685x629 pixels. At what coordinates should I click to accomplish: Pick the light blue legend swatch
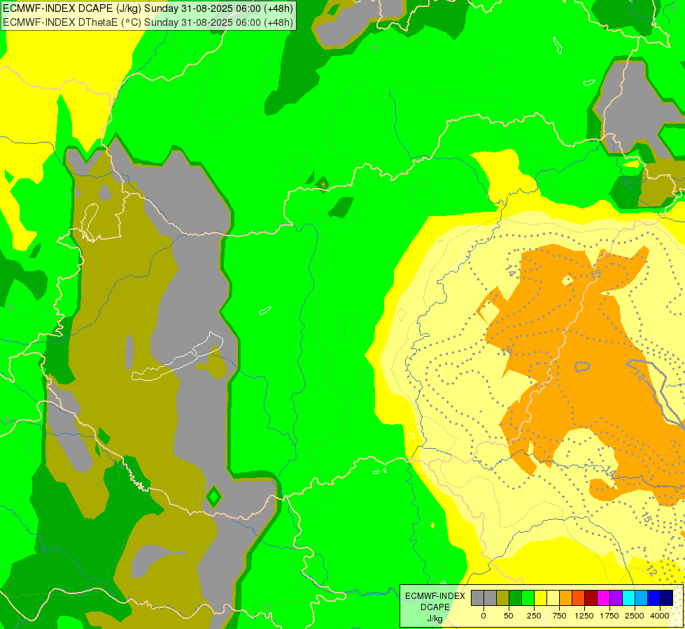642,598
